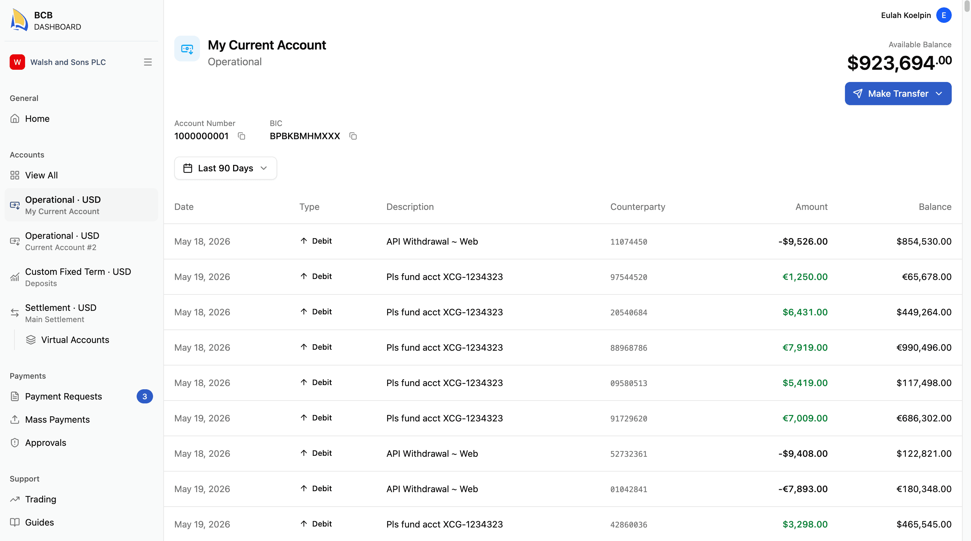Click the red W company badge
Image resolution: width=971 pixels, height=541 pixels.
click(x=17, y=62)
